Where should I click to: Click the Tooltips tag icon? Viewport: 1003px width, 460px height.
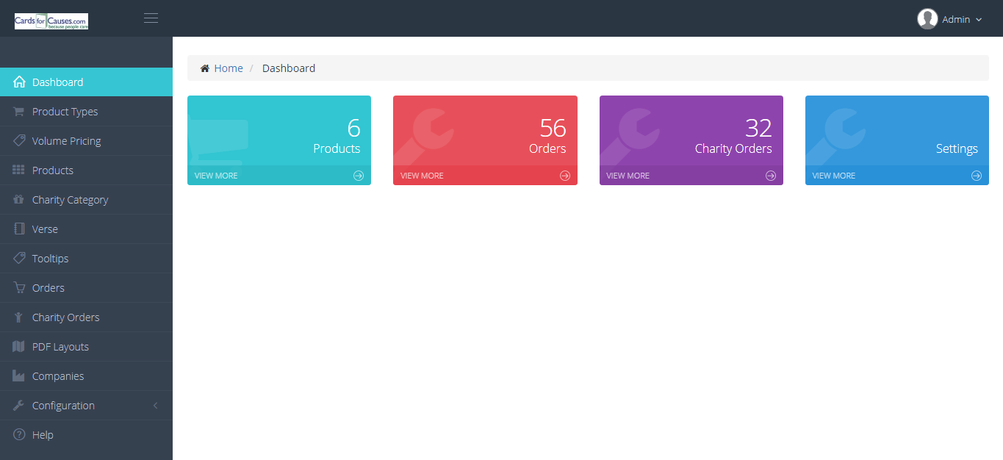point(19,258)
